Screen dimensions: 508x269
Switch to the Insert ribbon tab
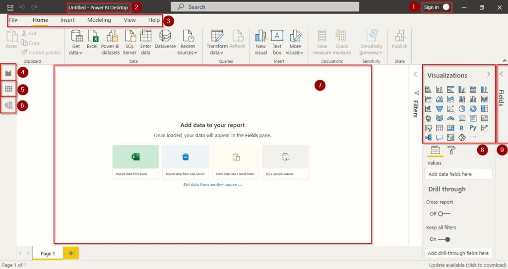(67, 20)
